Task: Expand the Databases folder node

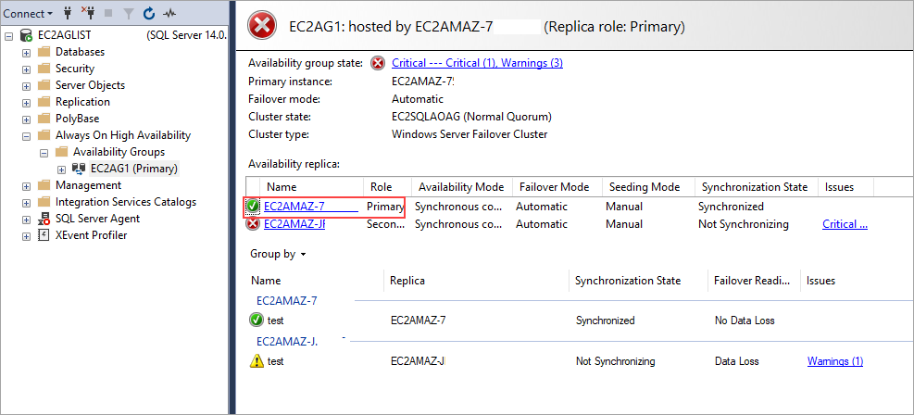Action: pyautogui.click(x=27, y=52)
